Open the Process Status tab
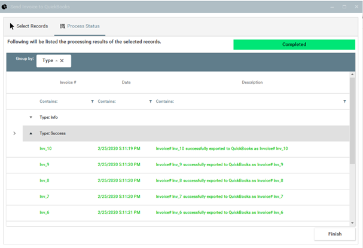Screen dimensions: 363x248 click(83, 26)
